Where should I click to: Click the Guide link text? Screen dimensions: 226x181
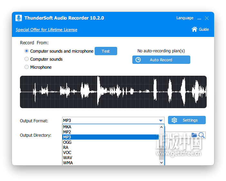coord(204,29)
